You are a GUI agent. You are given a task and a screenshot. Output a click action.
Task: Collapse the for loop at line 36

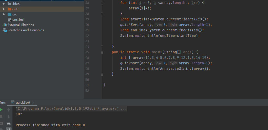tap(102, 3)
